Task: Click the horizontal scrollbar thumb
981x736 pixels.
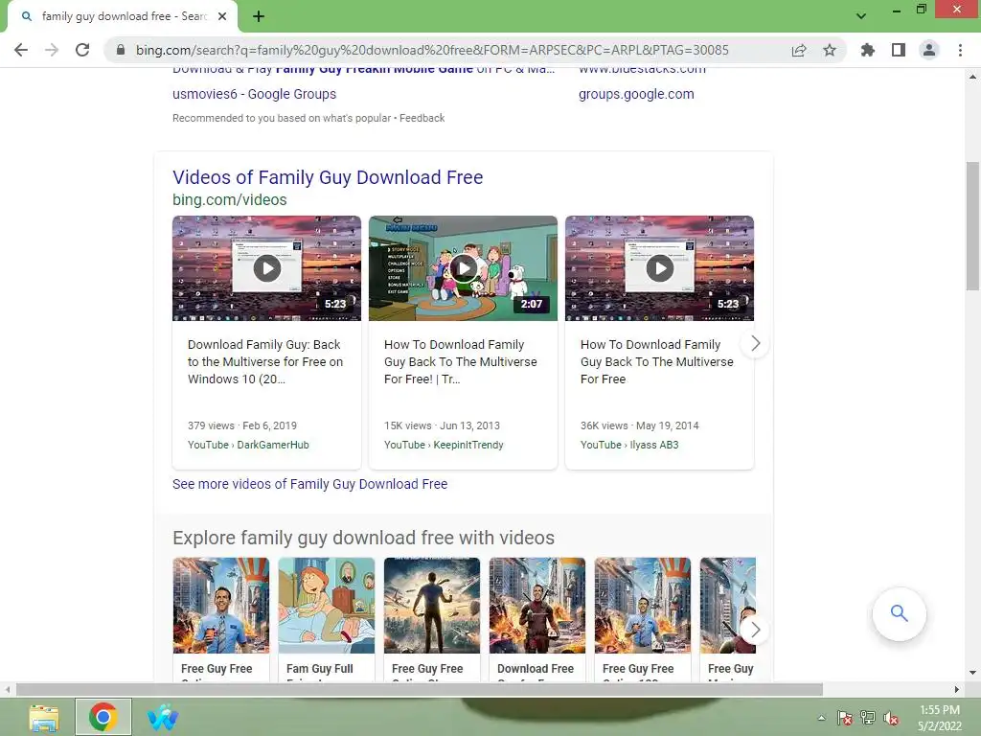Action: pos(420,690)
